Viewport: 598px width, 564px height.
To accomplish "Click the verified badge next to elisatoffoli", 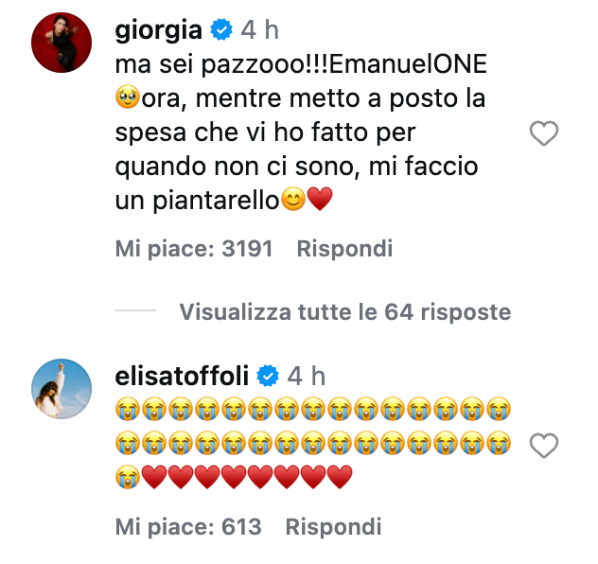I will coord(267,377).
